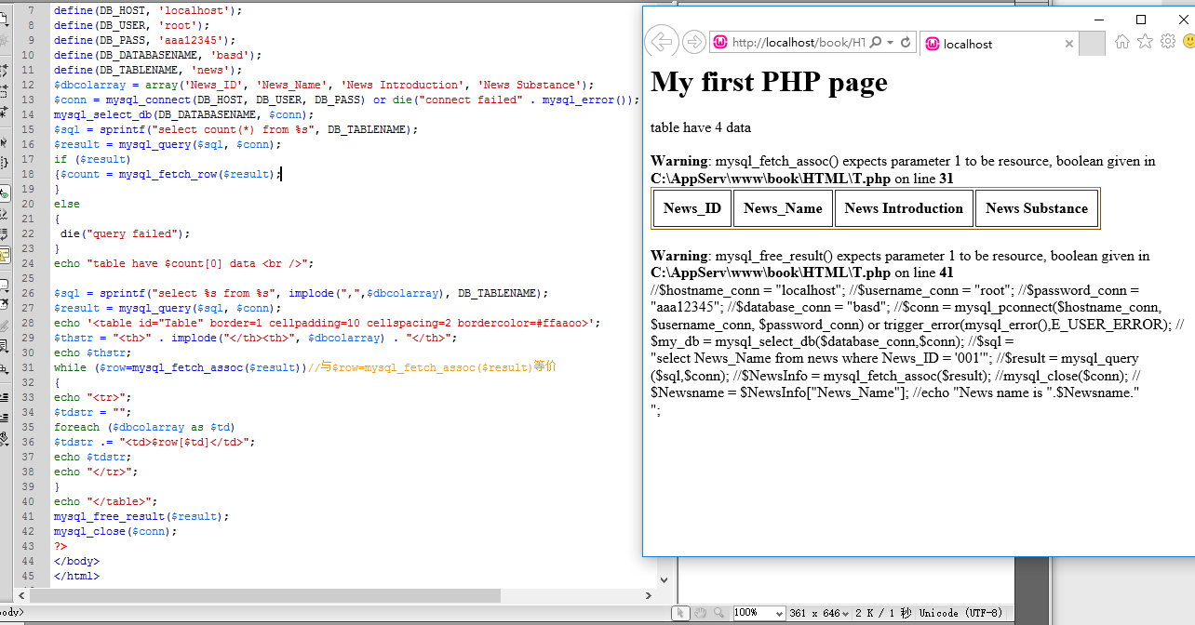This screenshot has height=625, width=1195.
Task: Click the "News_ID" table header cell
Action: [692, 208]
